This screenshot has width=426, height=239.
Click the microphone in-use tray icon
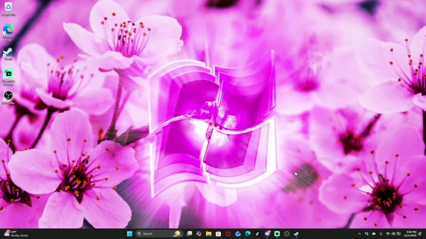click(381, 234)
